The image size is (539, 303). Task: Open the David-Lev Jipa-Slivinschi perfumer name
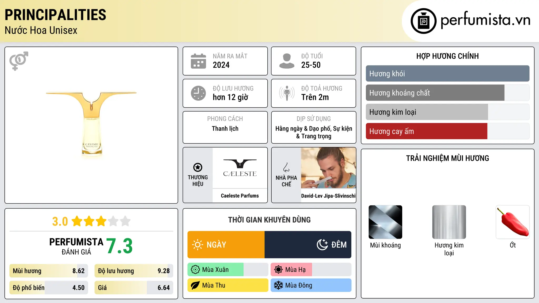pyautogui.click(x=328, y=196)
